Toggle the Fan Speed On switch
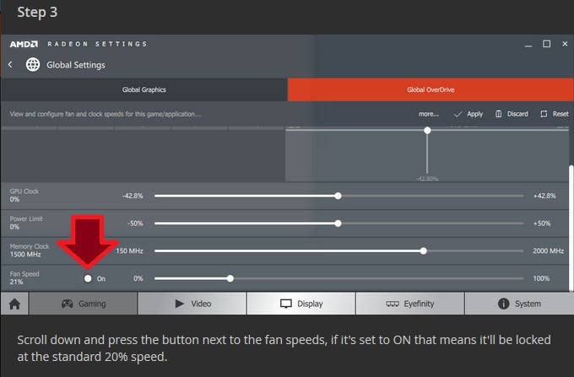 point(88,278)
